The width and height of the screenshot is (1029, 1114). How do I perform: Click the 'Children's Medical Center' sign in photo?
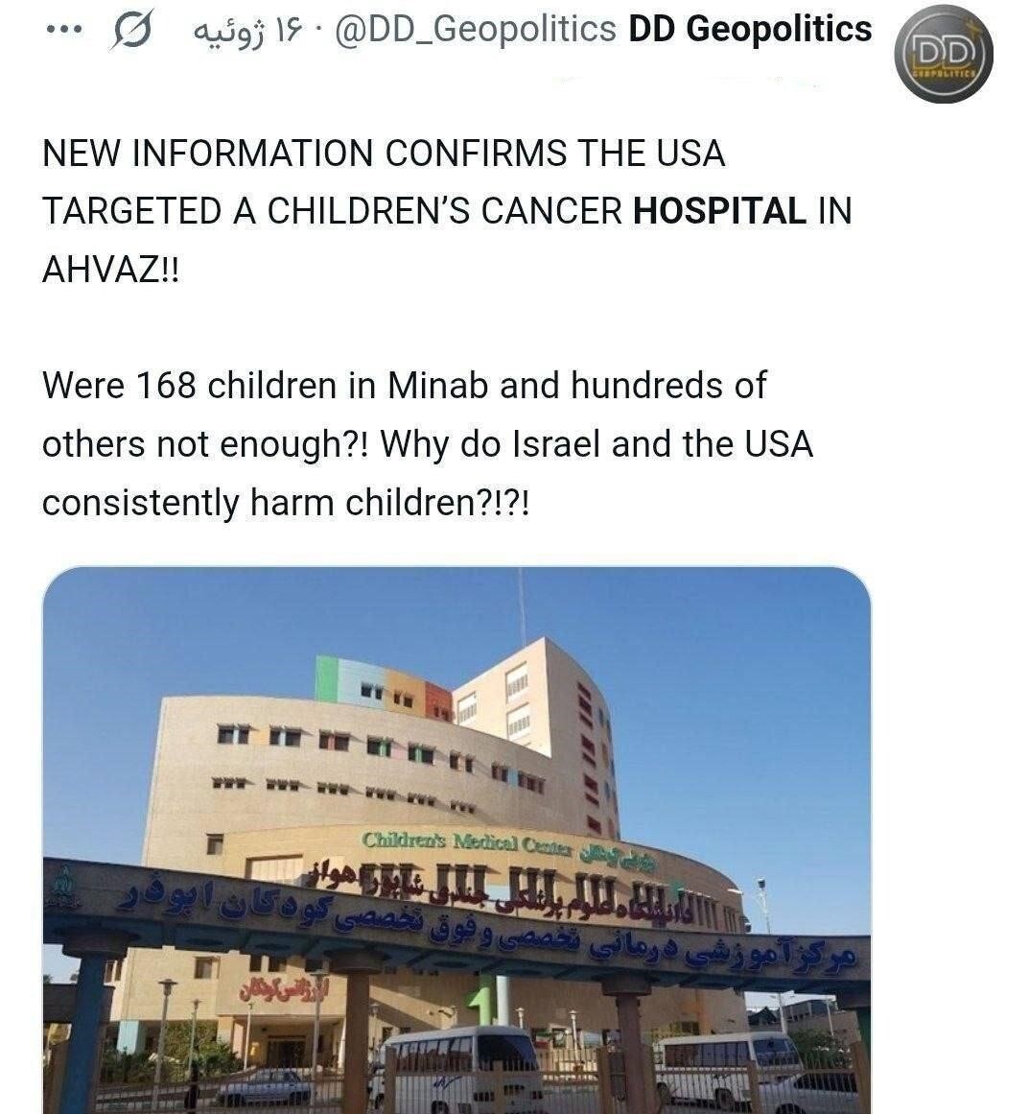coord(467,841)
